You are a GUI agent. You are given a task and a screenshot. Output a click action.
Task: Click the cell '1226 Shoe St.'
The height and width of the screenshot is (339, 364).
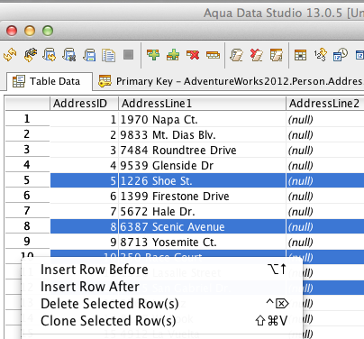tap(202, 181)
